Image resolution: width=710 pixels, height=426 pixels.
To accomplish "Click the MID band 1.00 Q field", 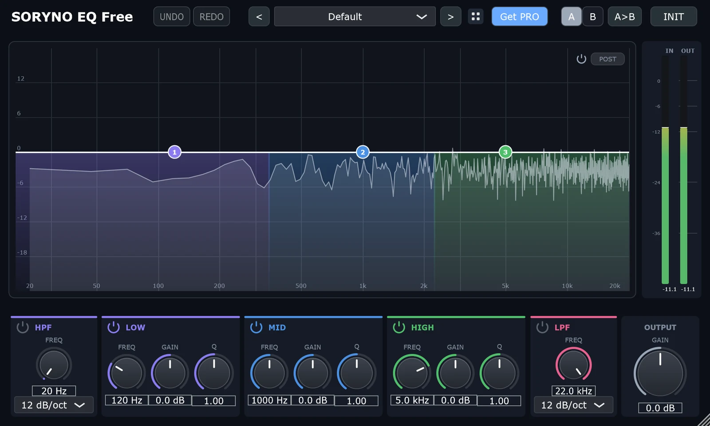I will point(356,401).
